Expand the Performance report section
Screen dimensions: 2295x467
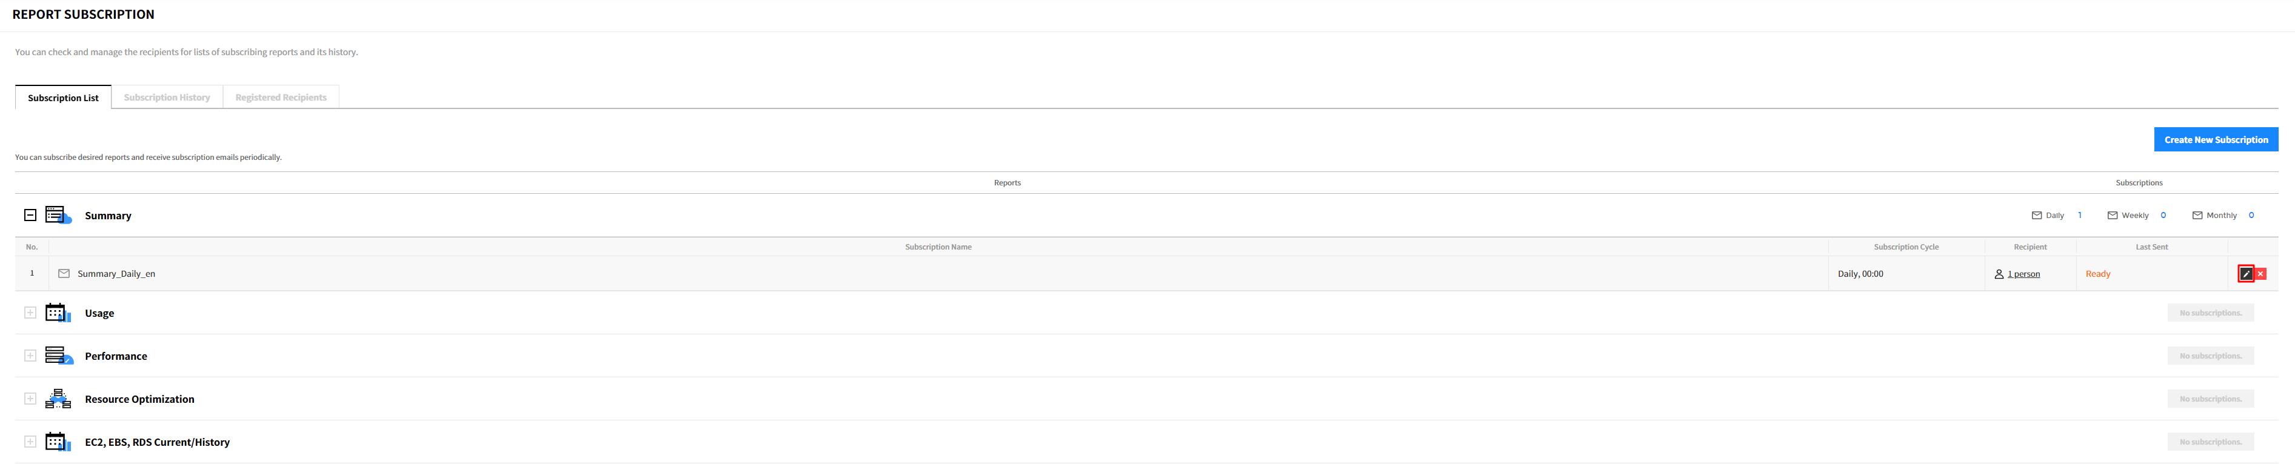click(30, 356)
